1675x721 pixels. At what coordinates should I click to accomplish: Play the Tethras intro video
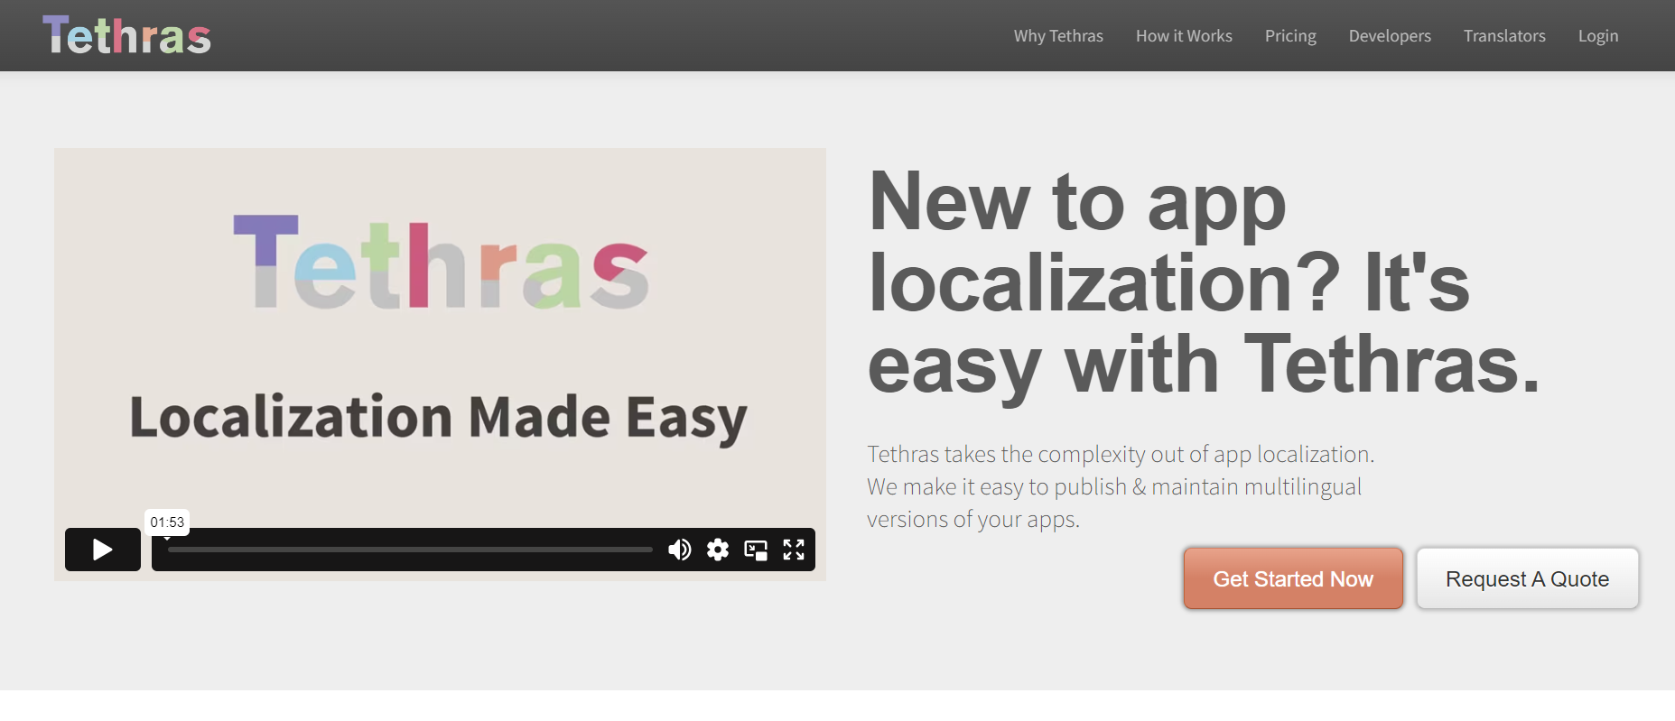click(103, 550)
